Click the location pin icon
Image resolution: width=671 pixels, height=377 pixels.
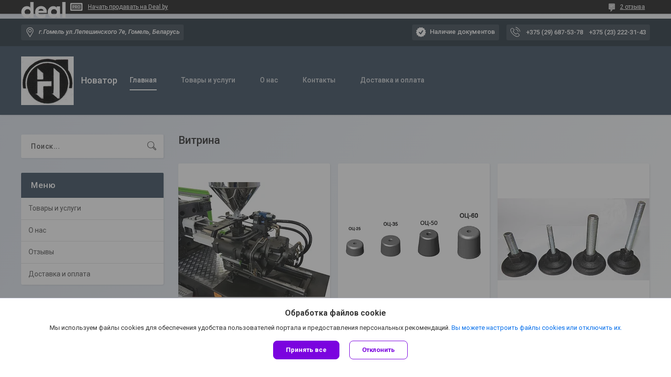click(30, 32)
